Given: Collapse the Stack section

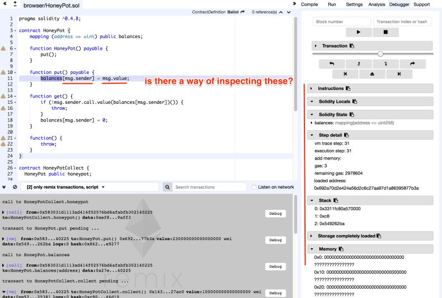Looking at the screenshot, I should 312,200.
